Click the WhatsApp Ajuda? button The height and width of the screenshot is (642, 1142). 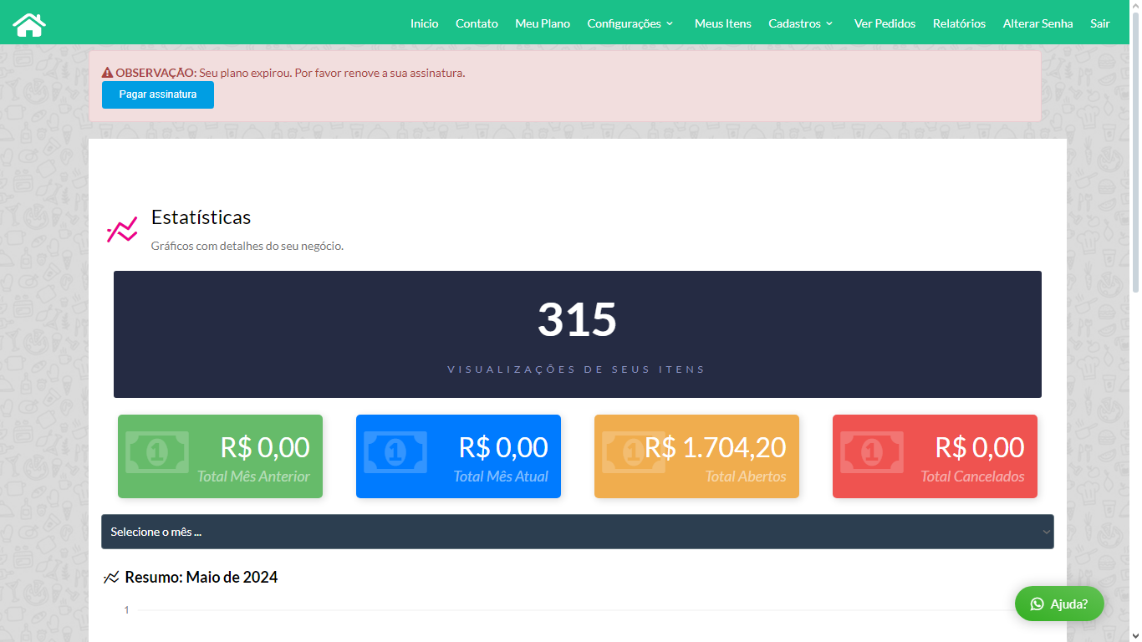coord(1058,604)
